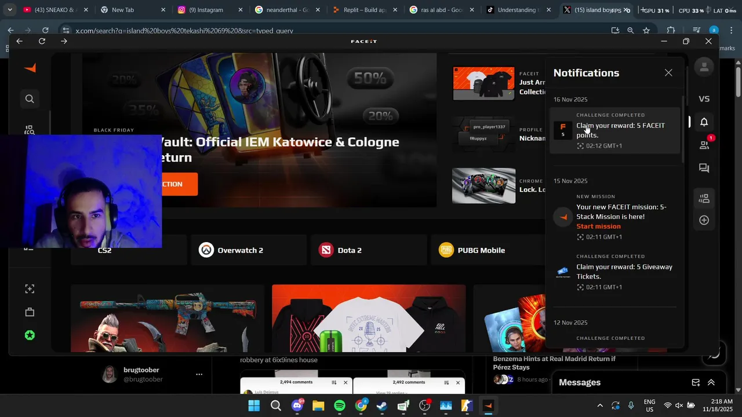Switch to the SNEAKO YouTube browser tab
Viewport: 742px width, 417px height.
(x=56, y=10)
